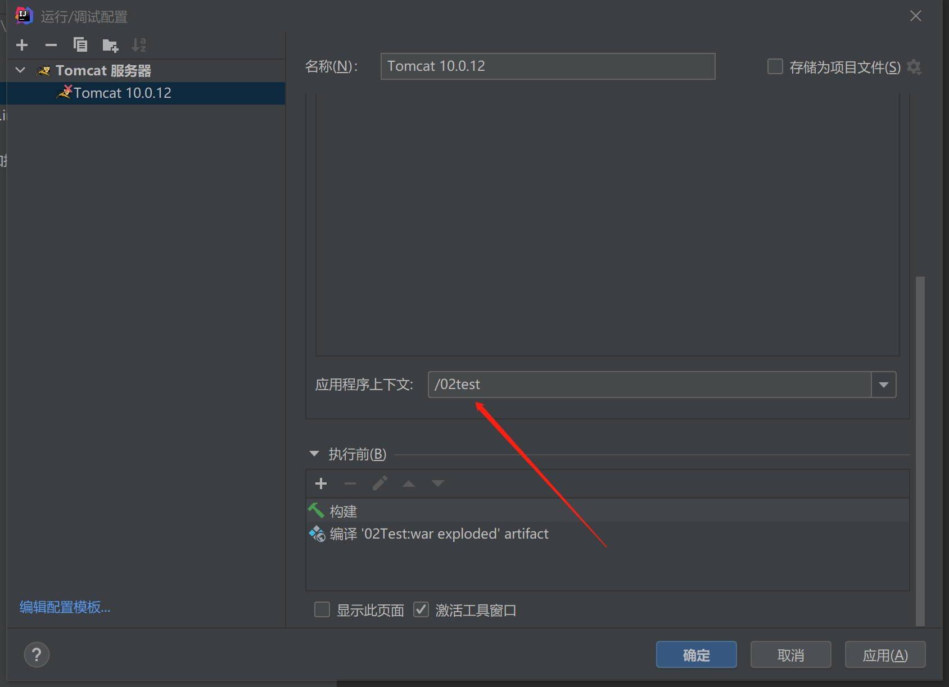The width and height of the screenshot is (949, 687).
Task: Open 编辑配置模板 link
Action: click(65, 607)
